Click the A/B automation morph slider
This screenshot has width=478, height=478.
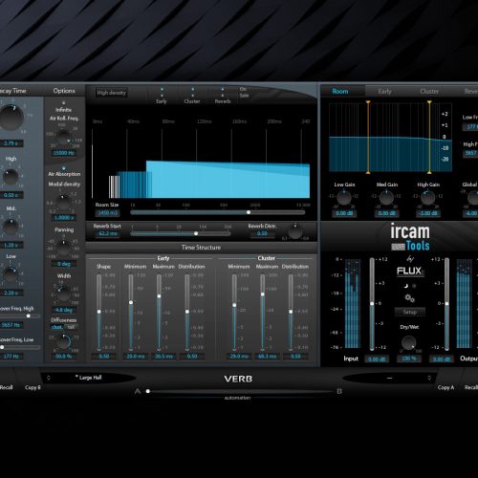pos(239,391)
